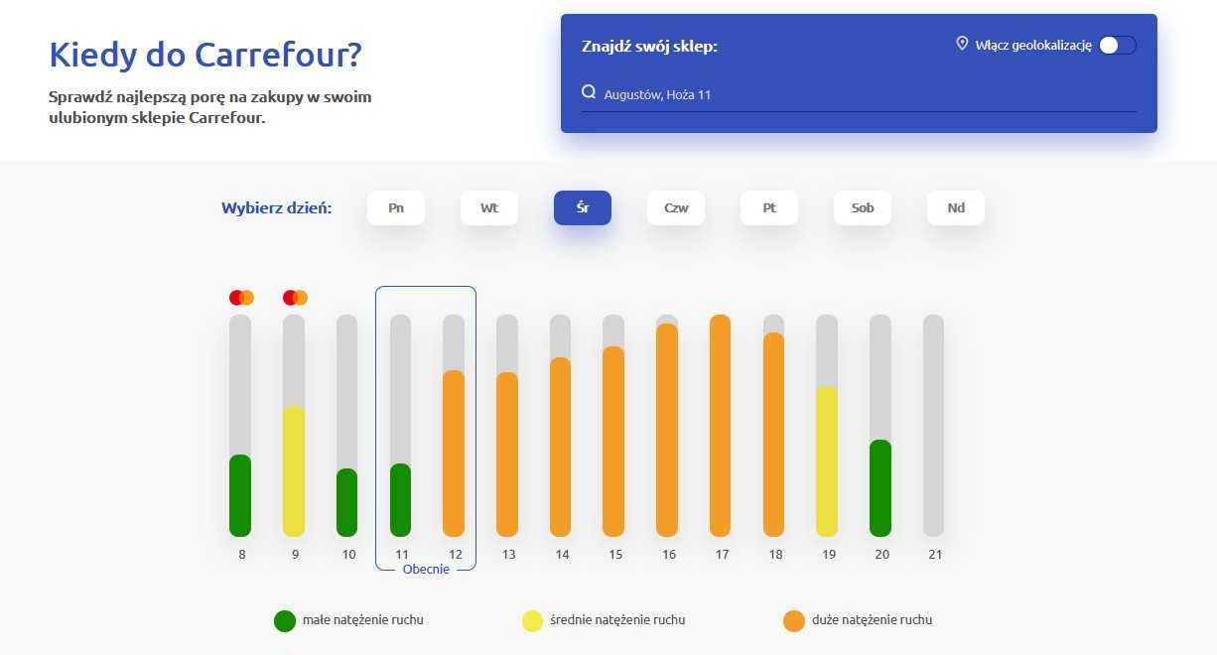Enable the geolocation toggle switch
This screenshot has height=655, width=1217.
point(1118,45)
